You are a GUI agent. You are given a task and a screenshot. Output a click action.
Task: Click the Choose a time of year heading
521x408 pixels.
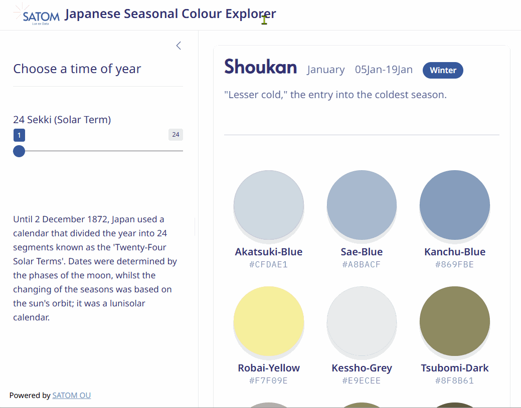coord(77,69)
